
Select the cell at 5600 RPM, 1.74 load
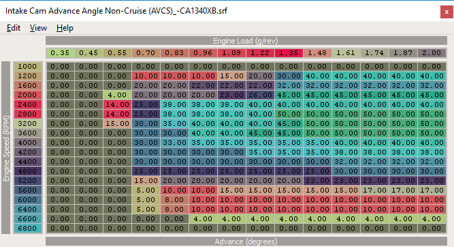374,191
